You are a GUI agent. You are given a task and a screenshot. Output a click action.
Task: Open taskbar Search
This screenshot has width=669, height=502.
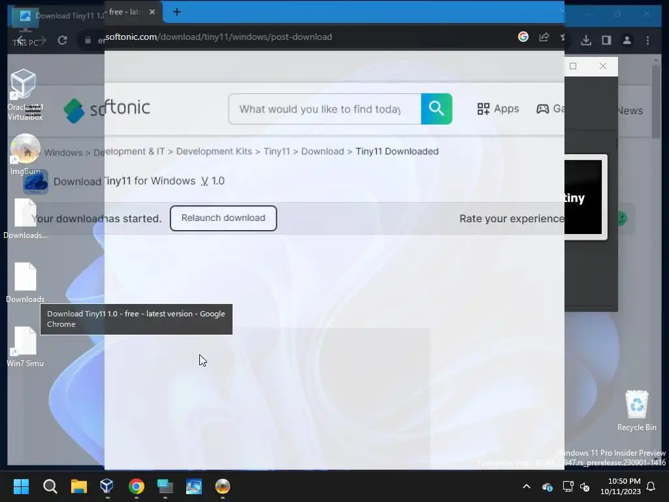[50, 486]
